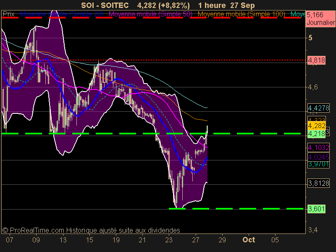The width and height of the screenshot is (336, 252).
Task: Click the '13' date on time axis
Action: pos(63,240)
